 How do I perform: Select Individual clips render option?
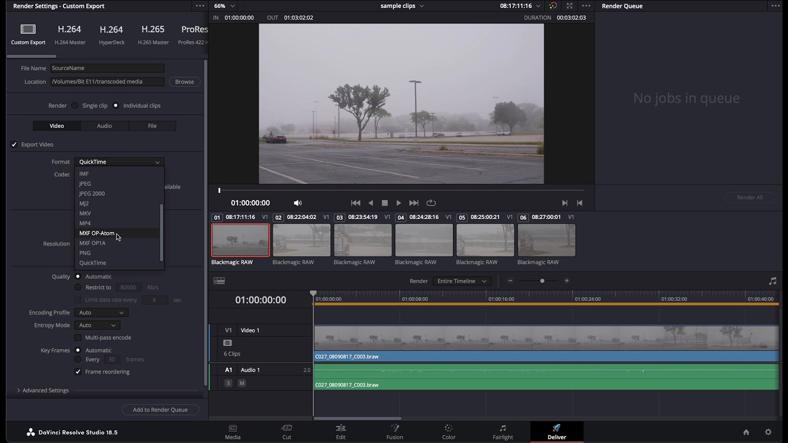116,105
